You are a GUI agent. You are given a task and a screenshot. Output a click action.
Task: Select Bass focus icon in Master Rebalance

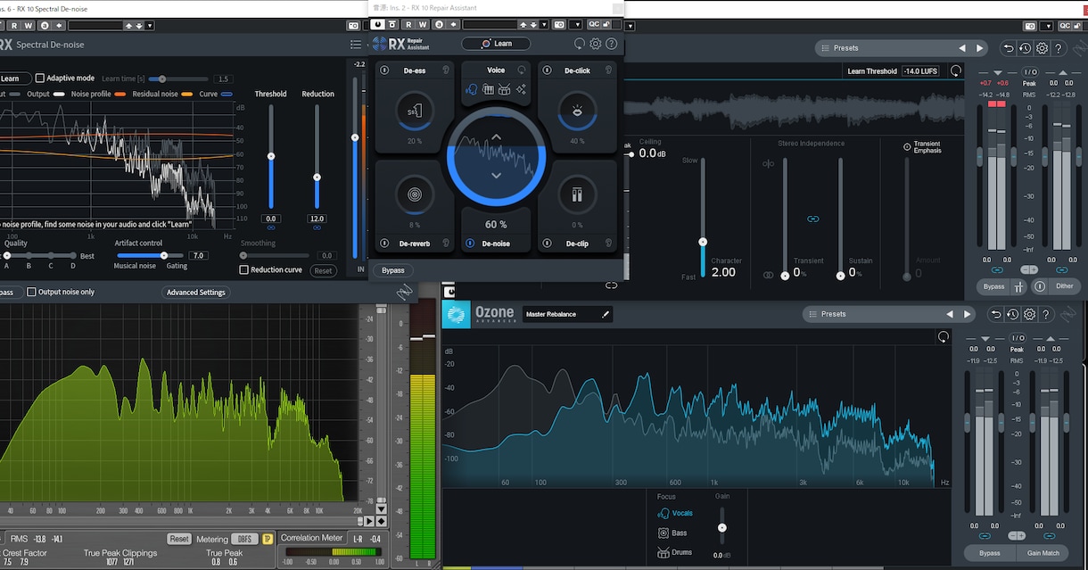[x=663, y=533]
